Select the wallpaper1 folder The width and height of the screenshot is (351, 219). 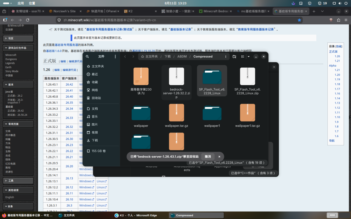(212, 115)
